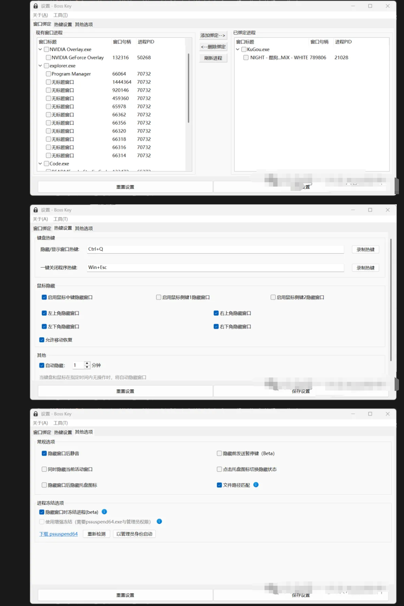Click scrollbar of the 现有窗口进程 list

point(188,89)
